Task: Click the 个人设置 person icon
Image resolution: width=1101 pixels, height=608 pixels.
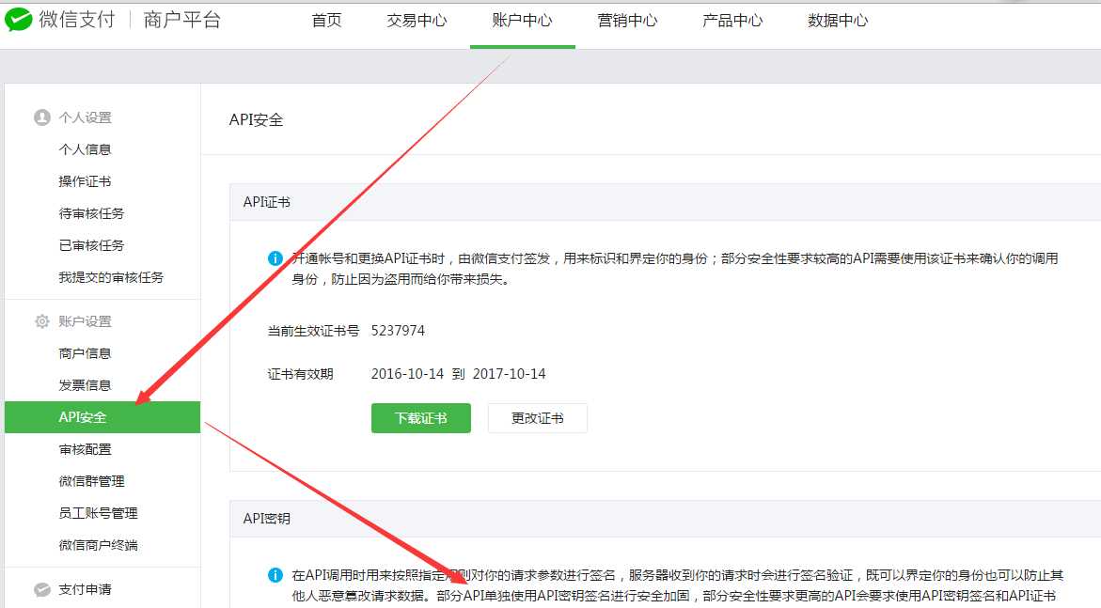Action: 42,117
